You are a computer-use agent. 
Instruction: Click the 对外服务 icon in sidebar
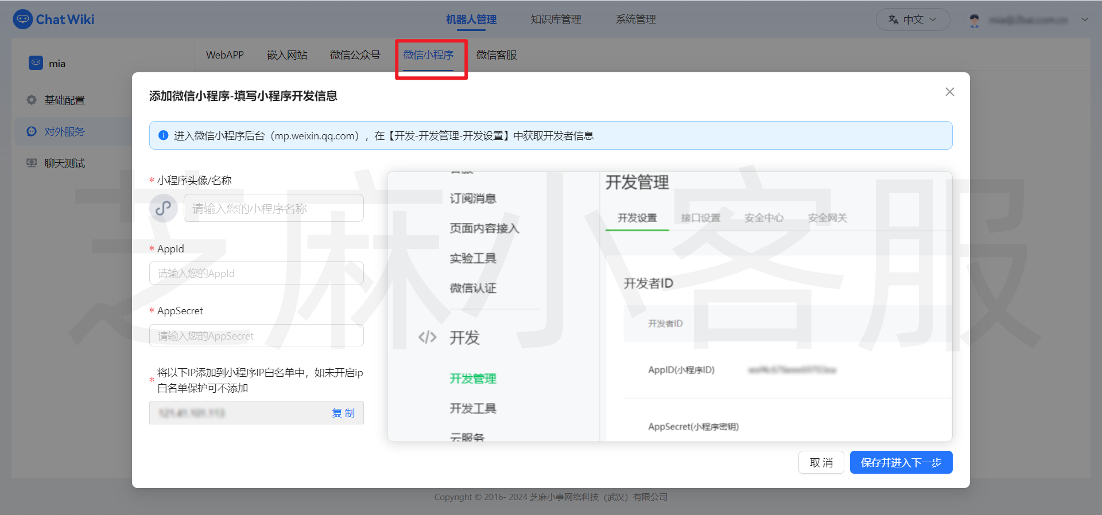click(x=32, y=131)
